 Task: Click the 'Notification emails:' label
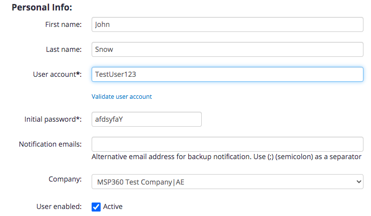point(50,144)
